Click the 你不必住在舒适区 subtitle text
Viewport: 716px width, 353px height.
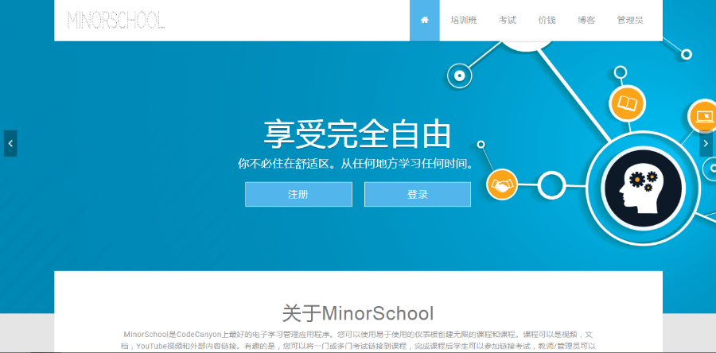356,164
